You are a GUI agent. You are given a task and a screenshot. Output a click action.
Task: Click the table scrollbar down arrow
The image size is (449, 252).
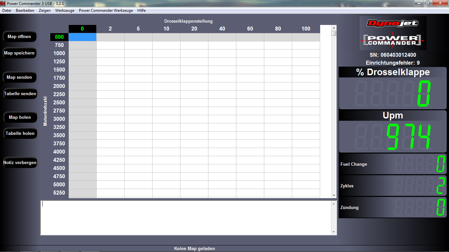pyautogui.click(x=334, y=195)
